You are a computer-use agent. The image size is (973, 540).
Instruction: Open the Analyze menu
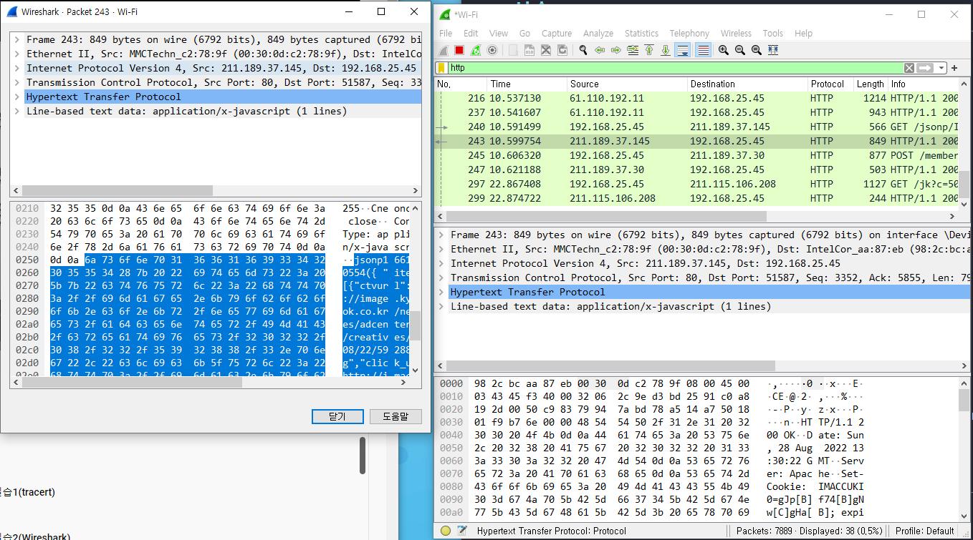tap(598, 33)
